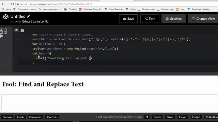Open the Change View menu
Viewport: 218px width, 122px height.
point(203,19)
